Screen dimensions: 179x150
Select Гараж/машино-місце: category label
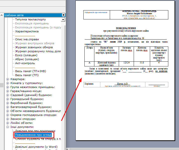[26, 91]
